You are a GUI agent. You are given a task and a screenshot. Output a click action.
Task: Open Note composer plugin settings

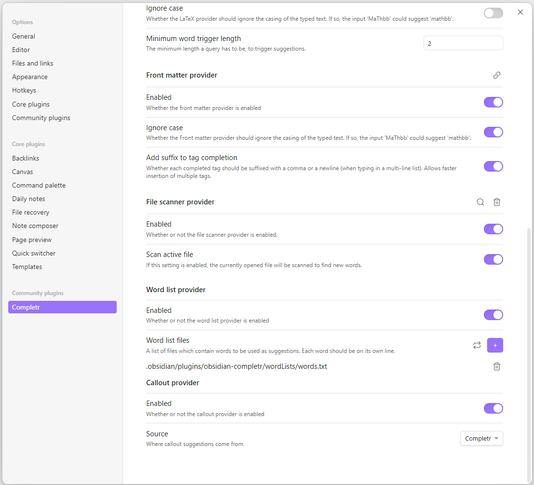pos(62,226)
